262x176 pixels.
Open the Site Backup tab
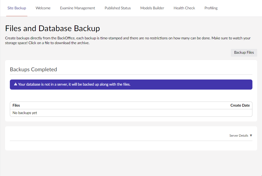(x=17, y=8)
